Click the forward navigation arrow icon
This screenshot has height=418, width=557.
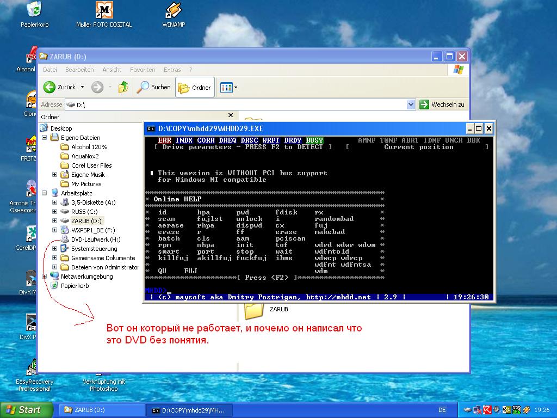[x=97, y=87]
